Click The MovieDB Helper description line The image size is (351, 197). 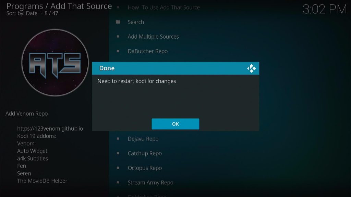[x=42, y=181]
